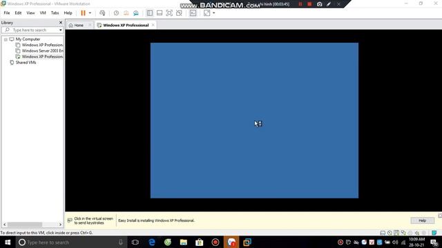Image resolution: width=442 pixels, height=248 pixels.
Task: Click the network adapter status icon
Action: click(x=403, y=233)
